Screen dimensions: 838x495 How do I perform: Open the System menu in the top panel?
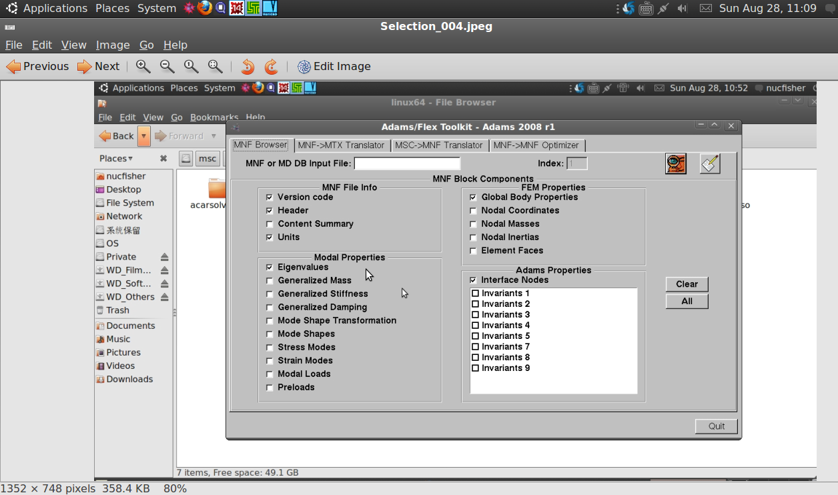157,8
